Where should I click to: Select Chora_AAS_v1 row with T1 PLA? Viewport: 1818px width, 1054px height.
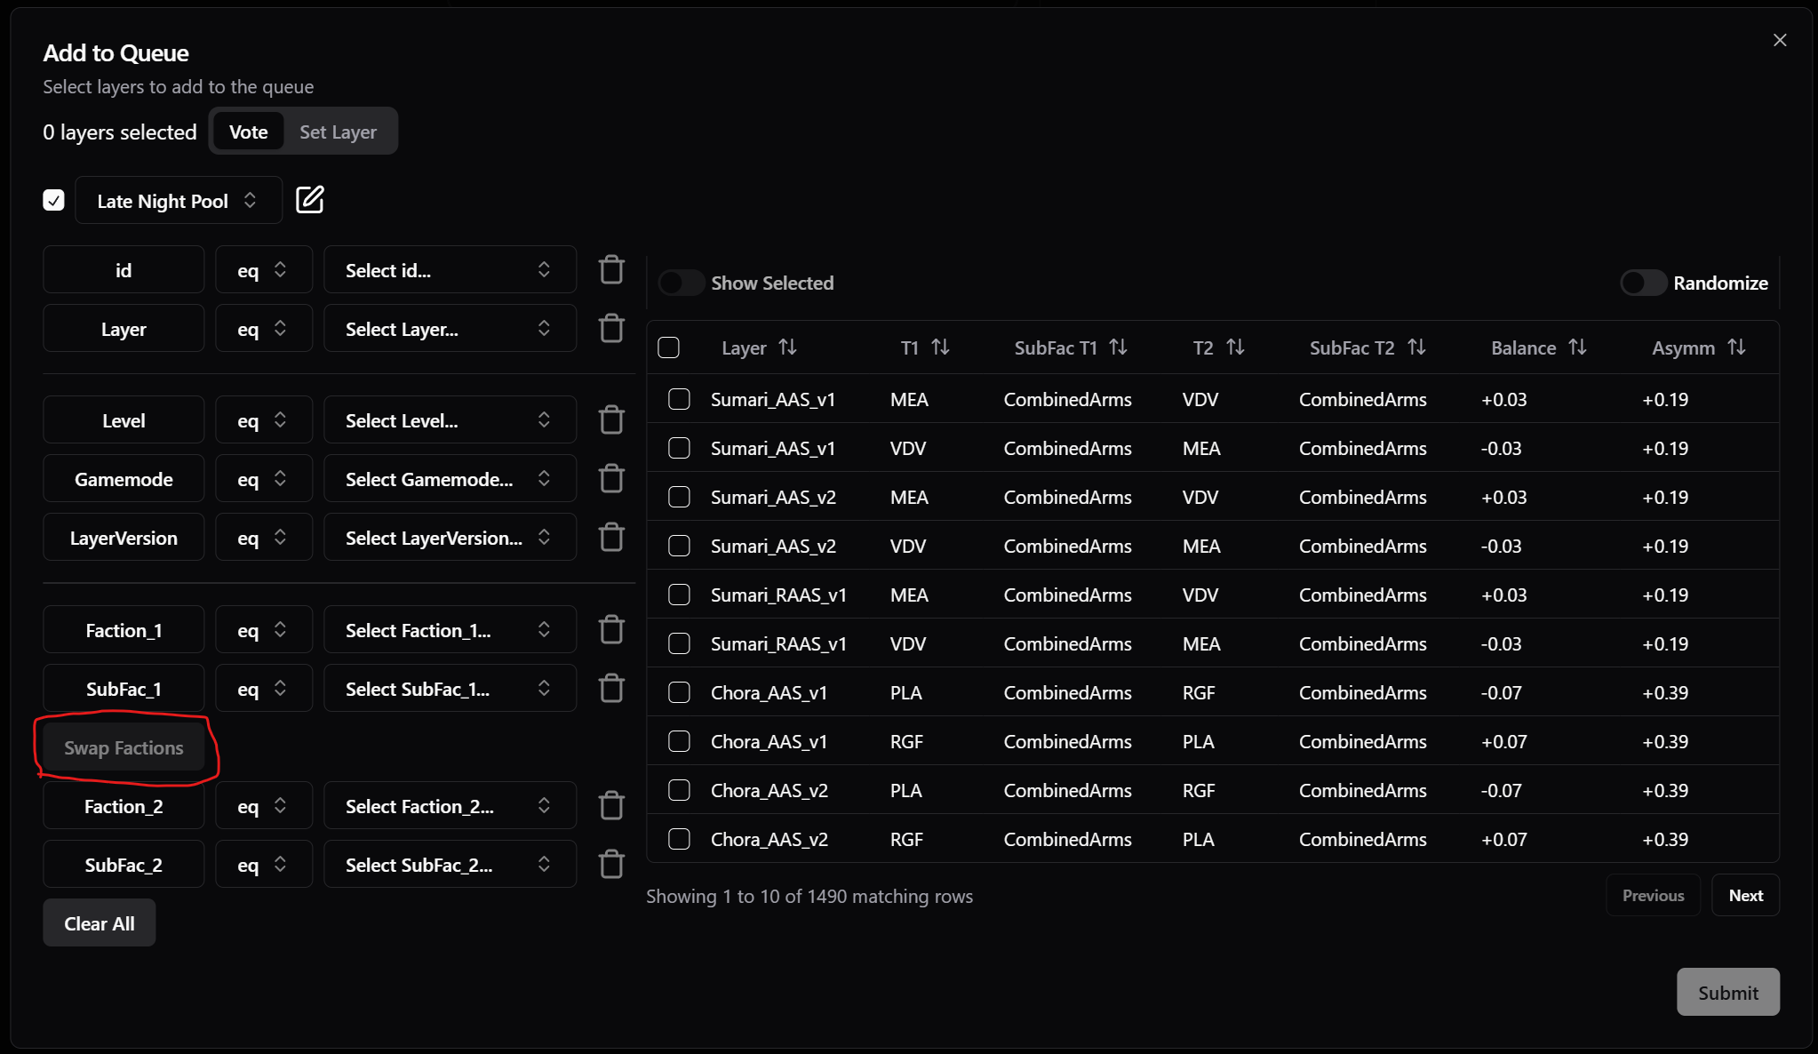click(679, 692)
